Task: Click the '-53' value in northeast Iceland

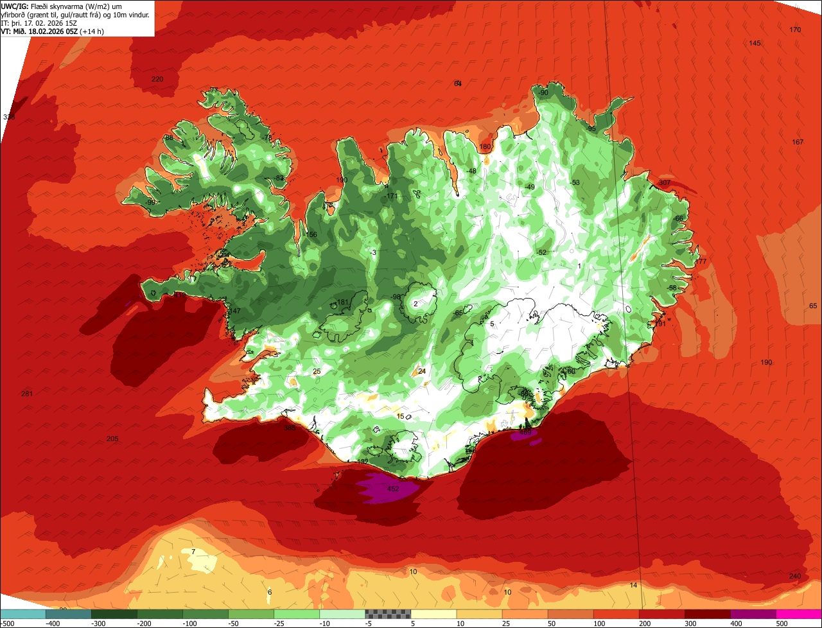Action: [x=575, y=182]
